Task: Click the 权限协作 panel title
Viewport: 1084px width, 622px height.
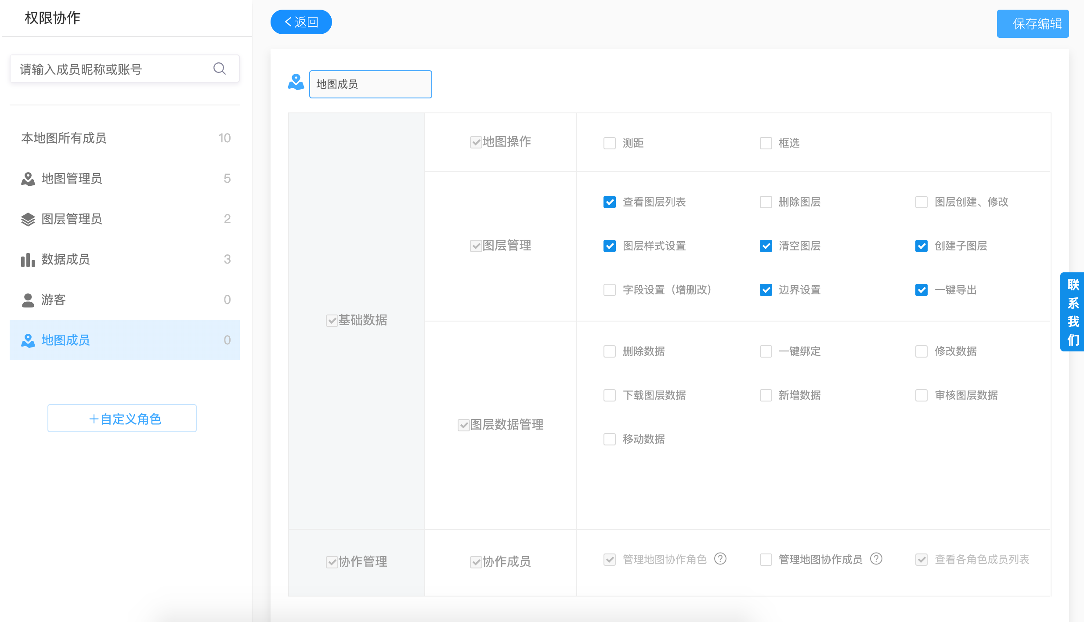Action: pos(53,18)
